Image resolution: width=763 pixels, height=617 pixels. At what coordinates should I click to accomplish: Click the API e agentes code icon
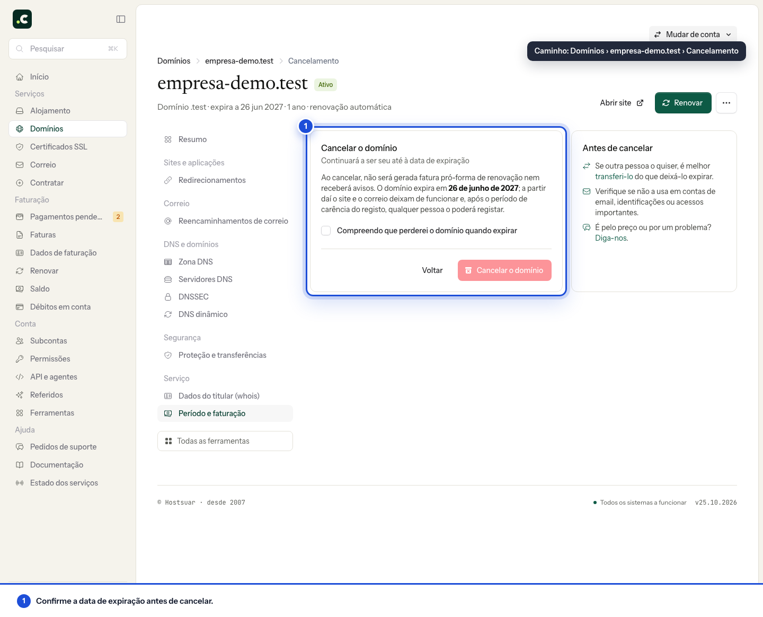click(20, 377)
